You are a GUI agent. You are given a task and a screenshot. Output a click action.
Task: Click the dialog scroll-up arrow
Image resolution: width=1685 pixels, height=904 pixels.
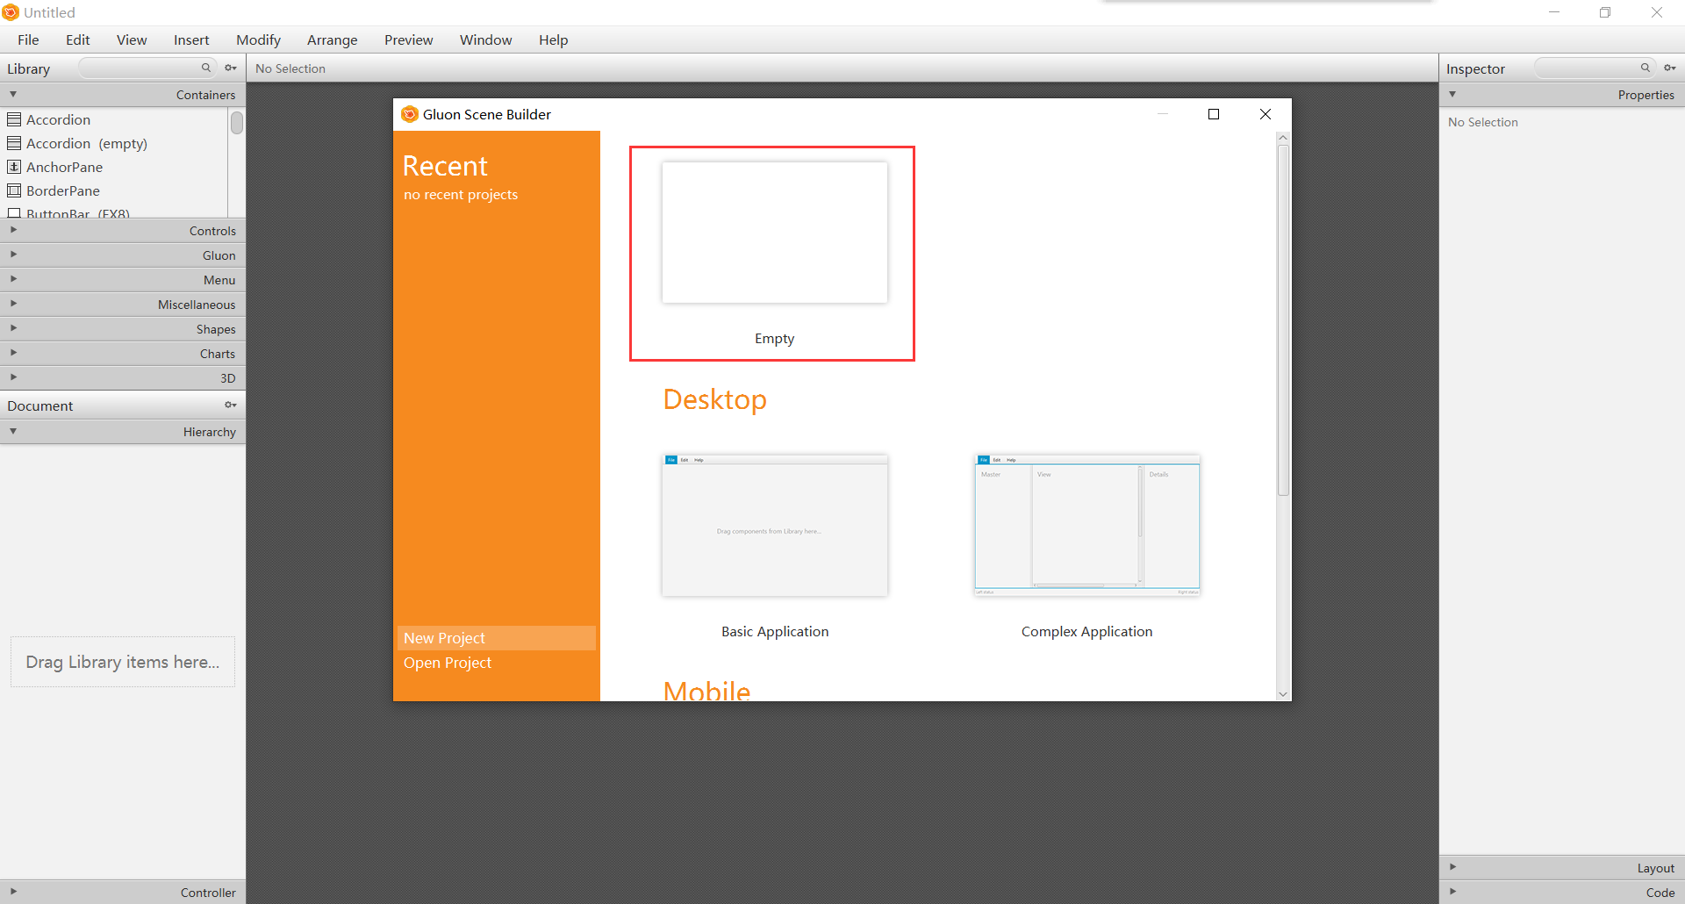pos(1283,138)
